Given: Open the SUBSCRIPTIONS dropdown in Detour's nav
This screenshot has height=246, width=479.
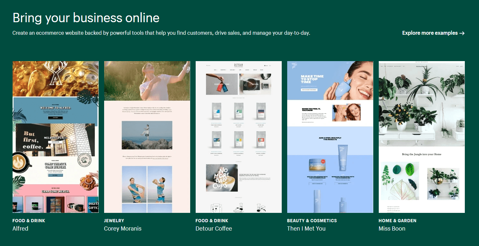Looking at the screenshot, I should pyautogui.click(x=223, y=70).
